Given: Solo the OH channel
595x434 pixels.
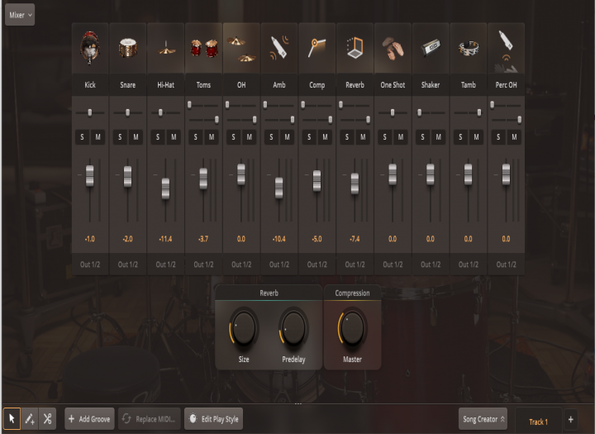Looking at the screenshot, I should (233, 137).
